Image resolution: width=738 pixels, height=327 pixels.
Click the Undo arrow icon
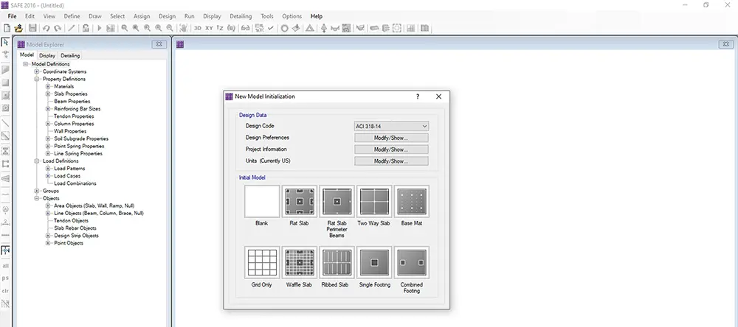46,28
